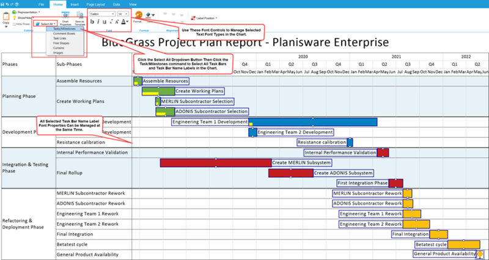Click the Undo arrow icon
The image size is (489, 260).
pyautogui.click(x=7, y=4)
